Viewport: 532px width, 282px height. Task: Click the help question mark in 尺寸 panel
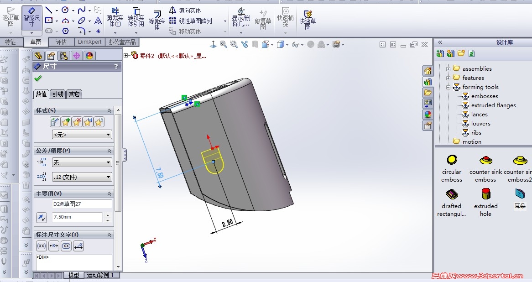116,67
